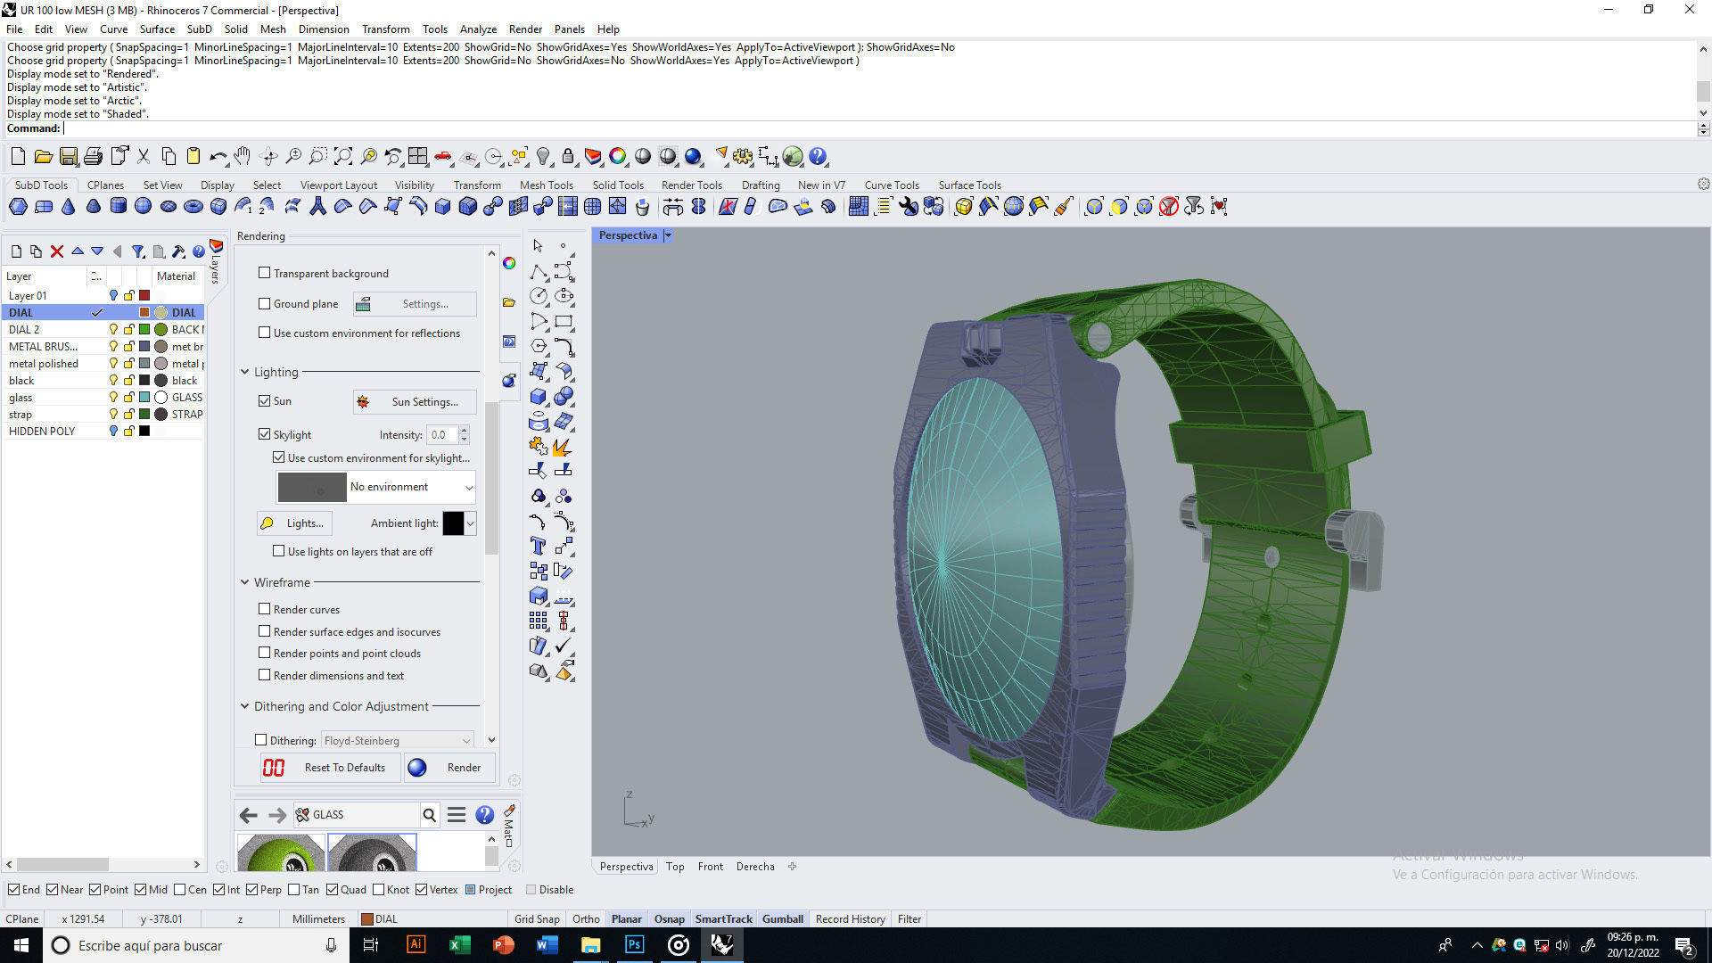Enable Render surface edges and isocurves
Screen dimensions: 1712x963
pyautogui.click(x=264, y=631)
